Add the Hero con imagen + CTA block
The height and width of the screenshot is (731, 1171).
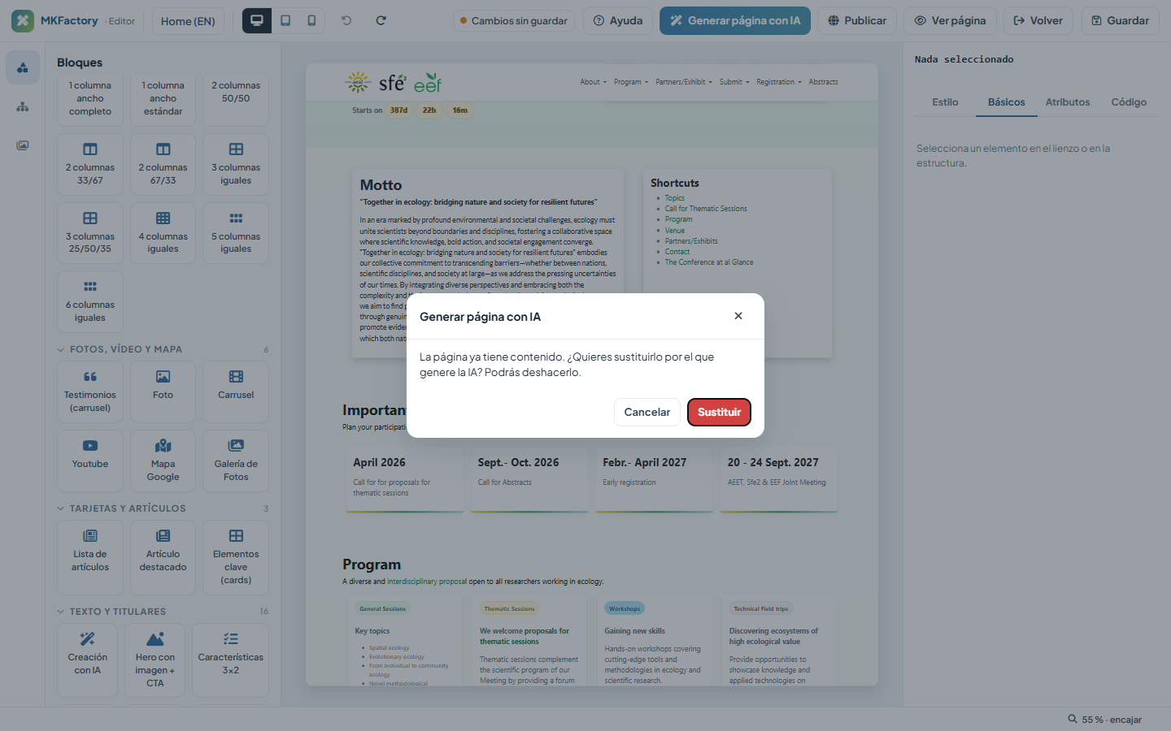(155, 660)
